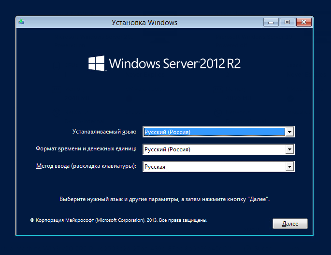Maximize the Установка Windows window
This screenshot has height=255, width=331.
click(287, 22)
